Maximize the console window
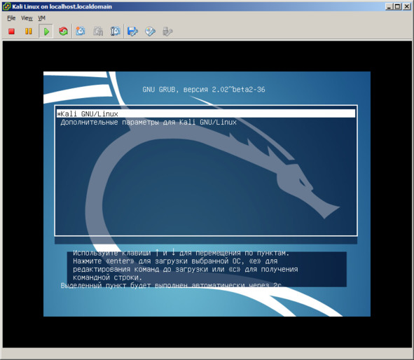 [x=398, y=6]
